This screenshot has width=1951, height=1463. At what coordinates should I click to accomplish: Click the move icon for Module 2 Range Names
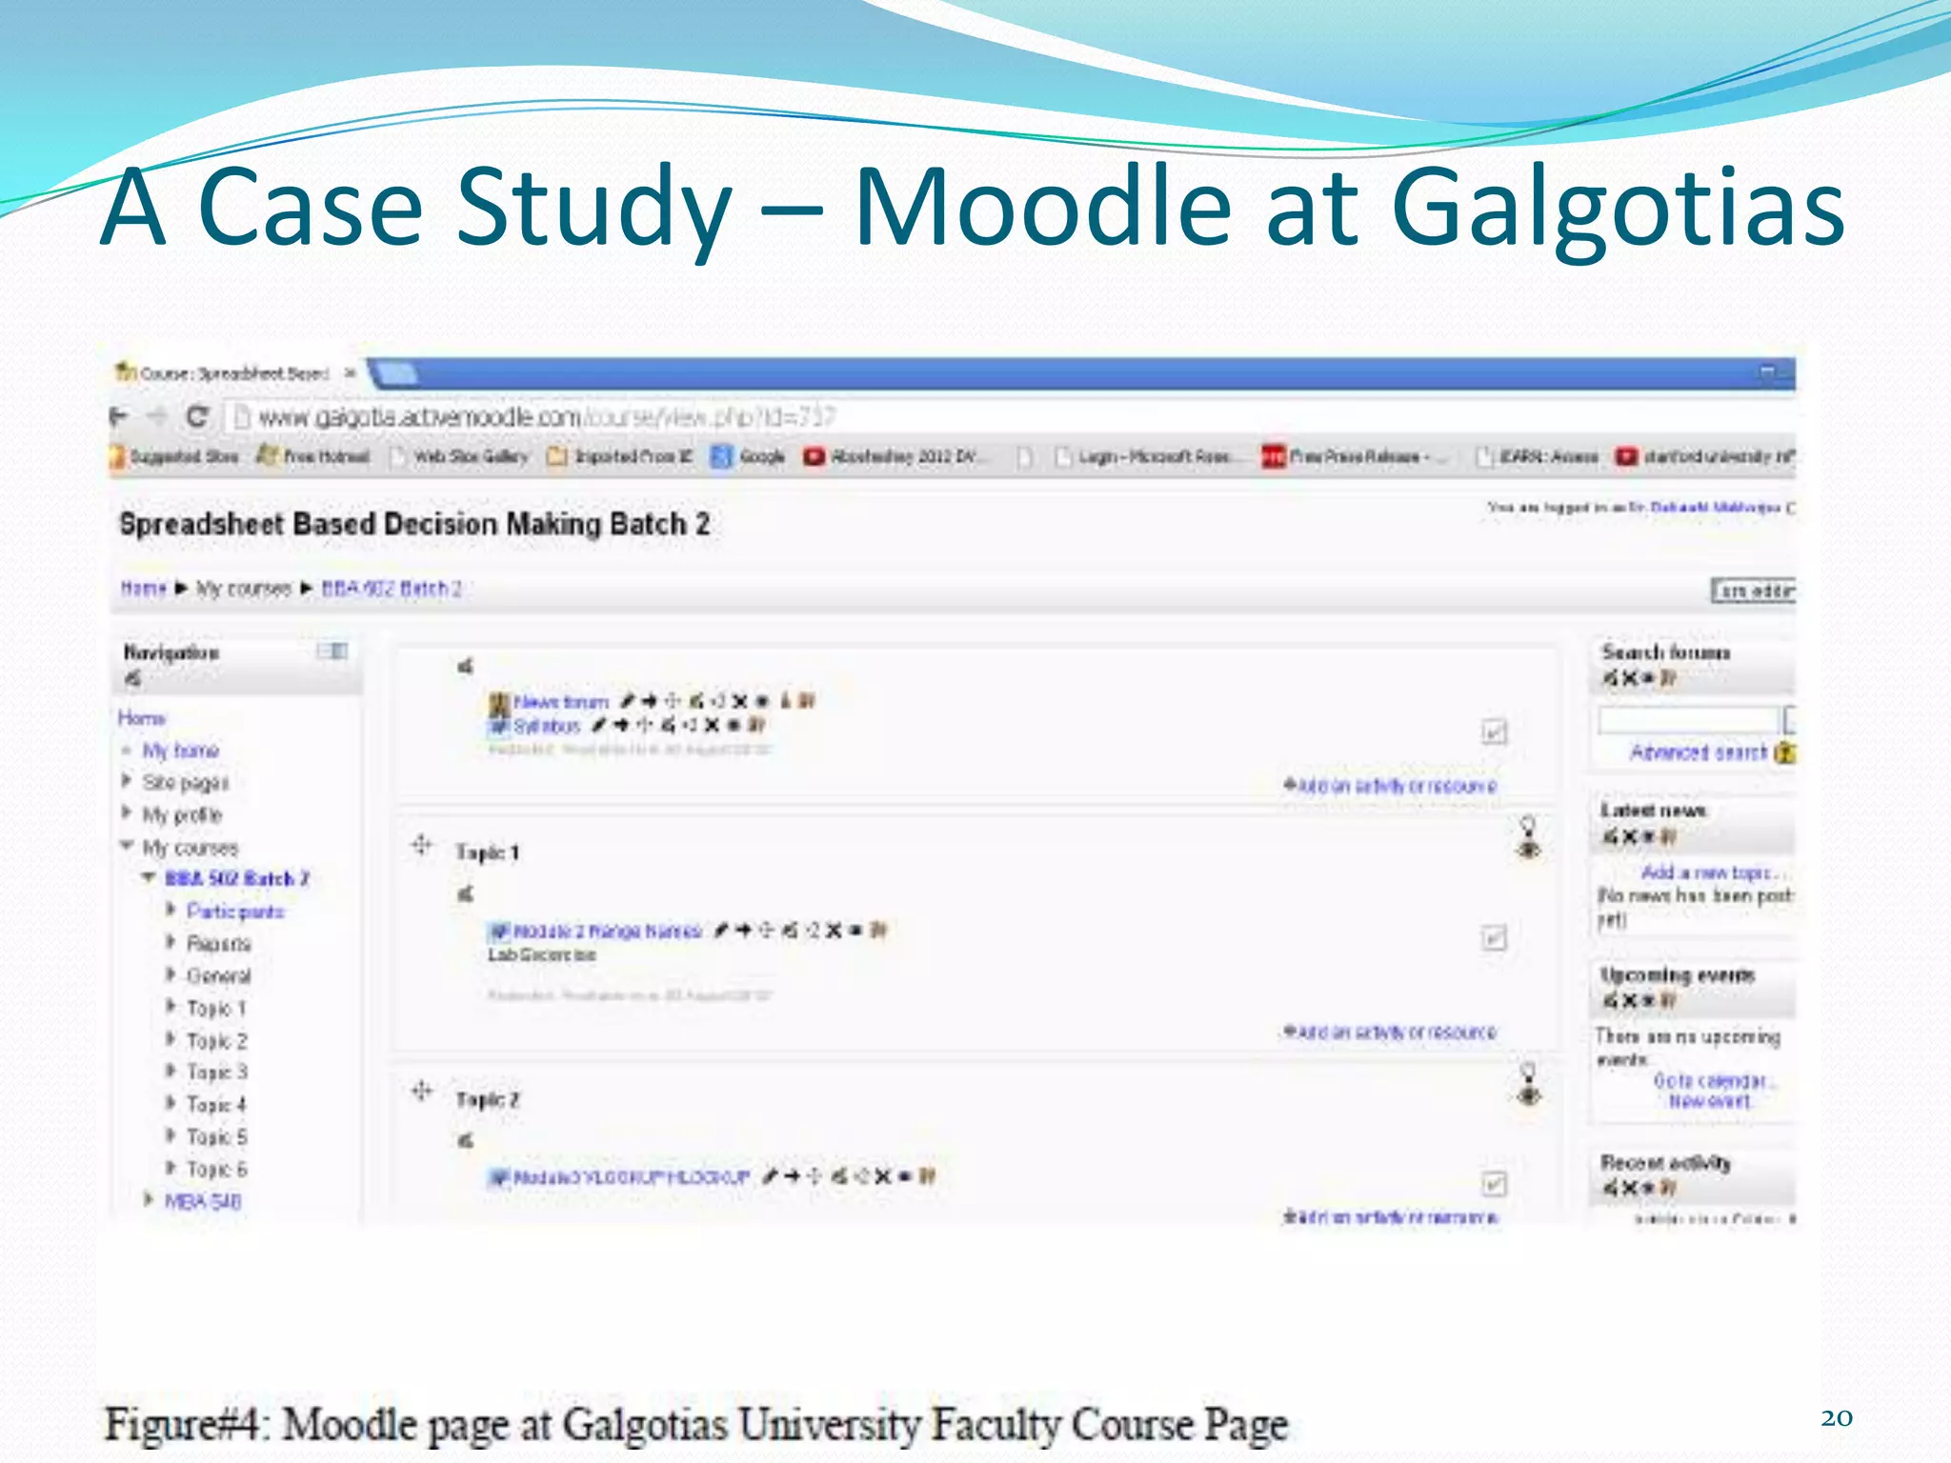(x=766, y=931)
